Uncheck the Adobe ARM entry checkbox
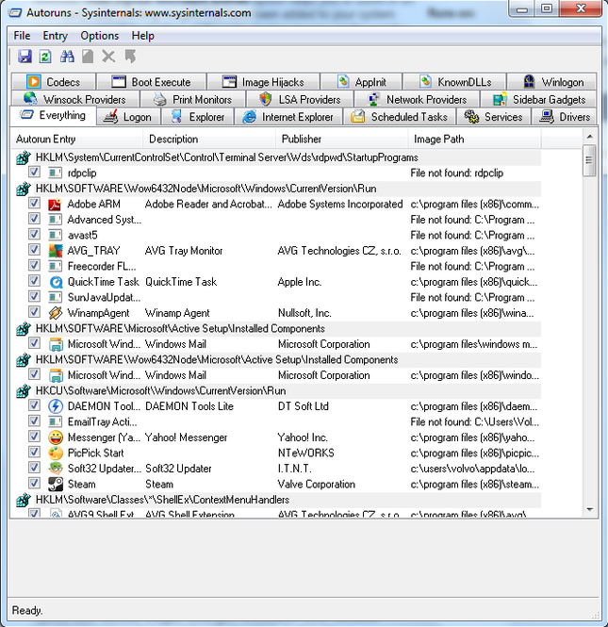 tap(34, 204)
